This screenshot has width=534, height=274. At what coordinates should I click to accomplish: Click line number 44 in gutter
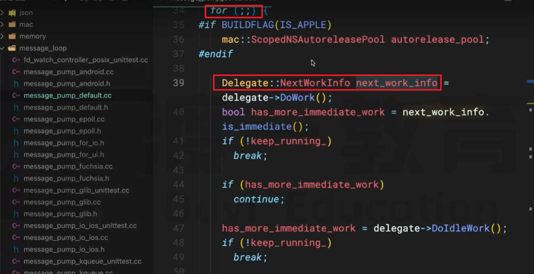click(178, 185)
